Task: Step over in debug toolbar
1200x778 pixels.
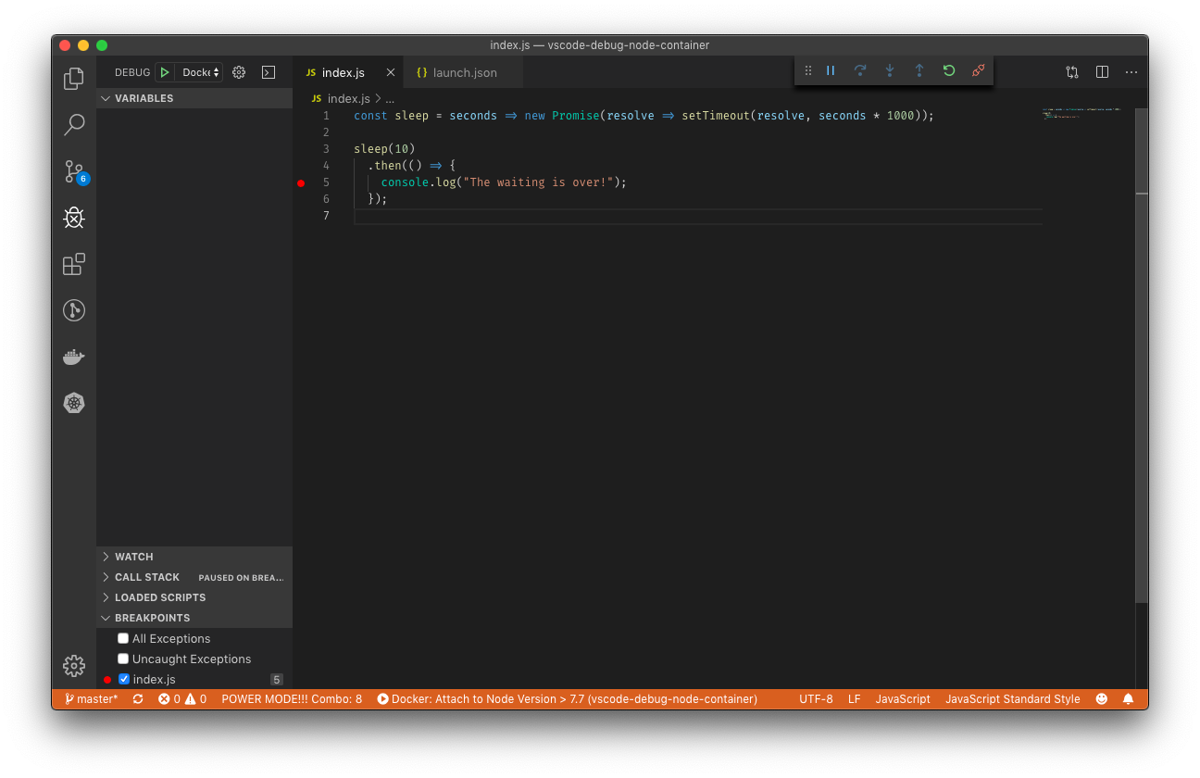Action: click(x=860, y=70)
